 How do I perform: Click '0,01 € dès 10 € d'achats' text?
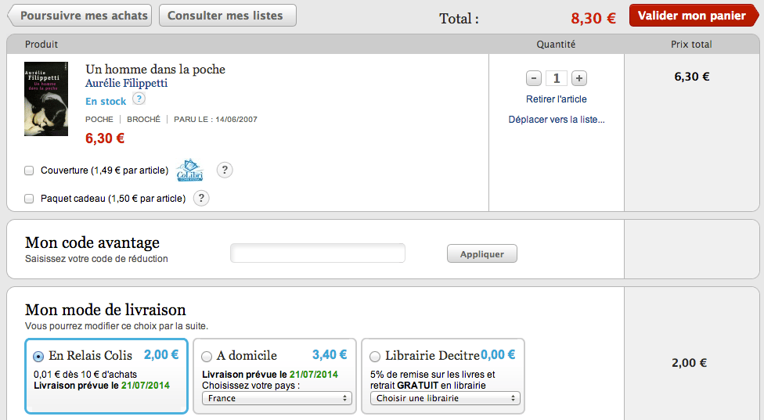pos(85,375)
